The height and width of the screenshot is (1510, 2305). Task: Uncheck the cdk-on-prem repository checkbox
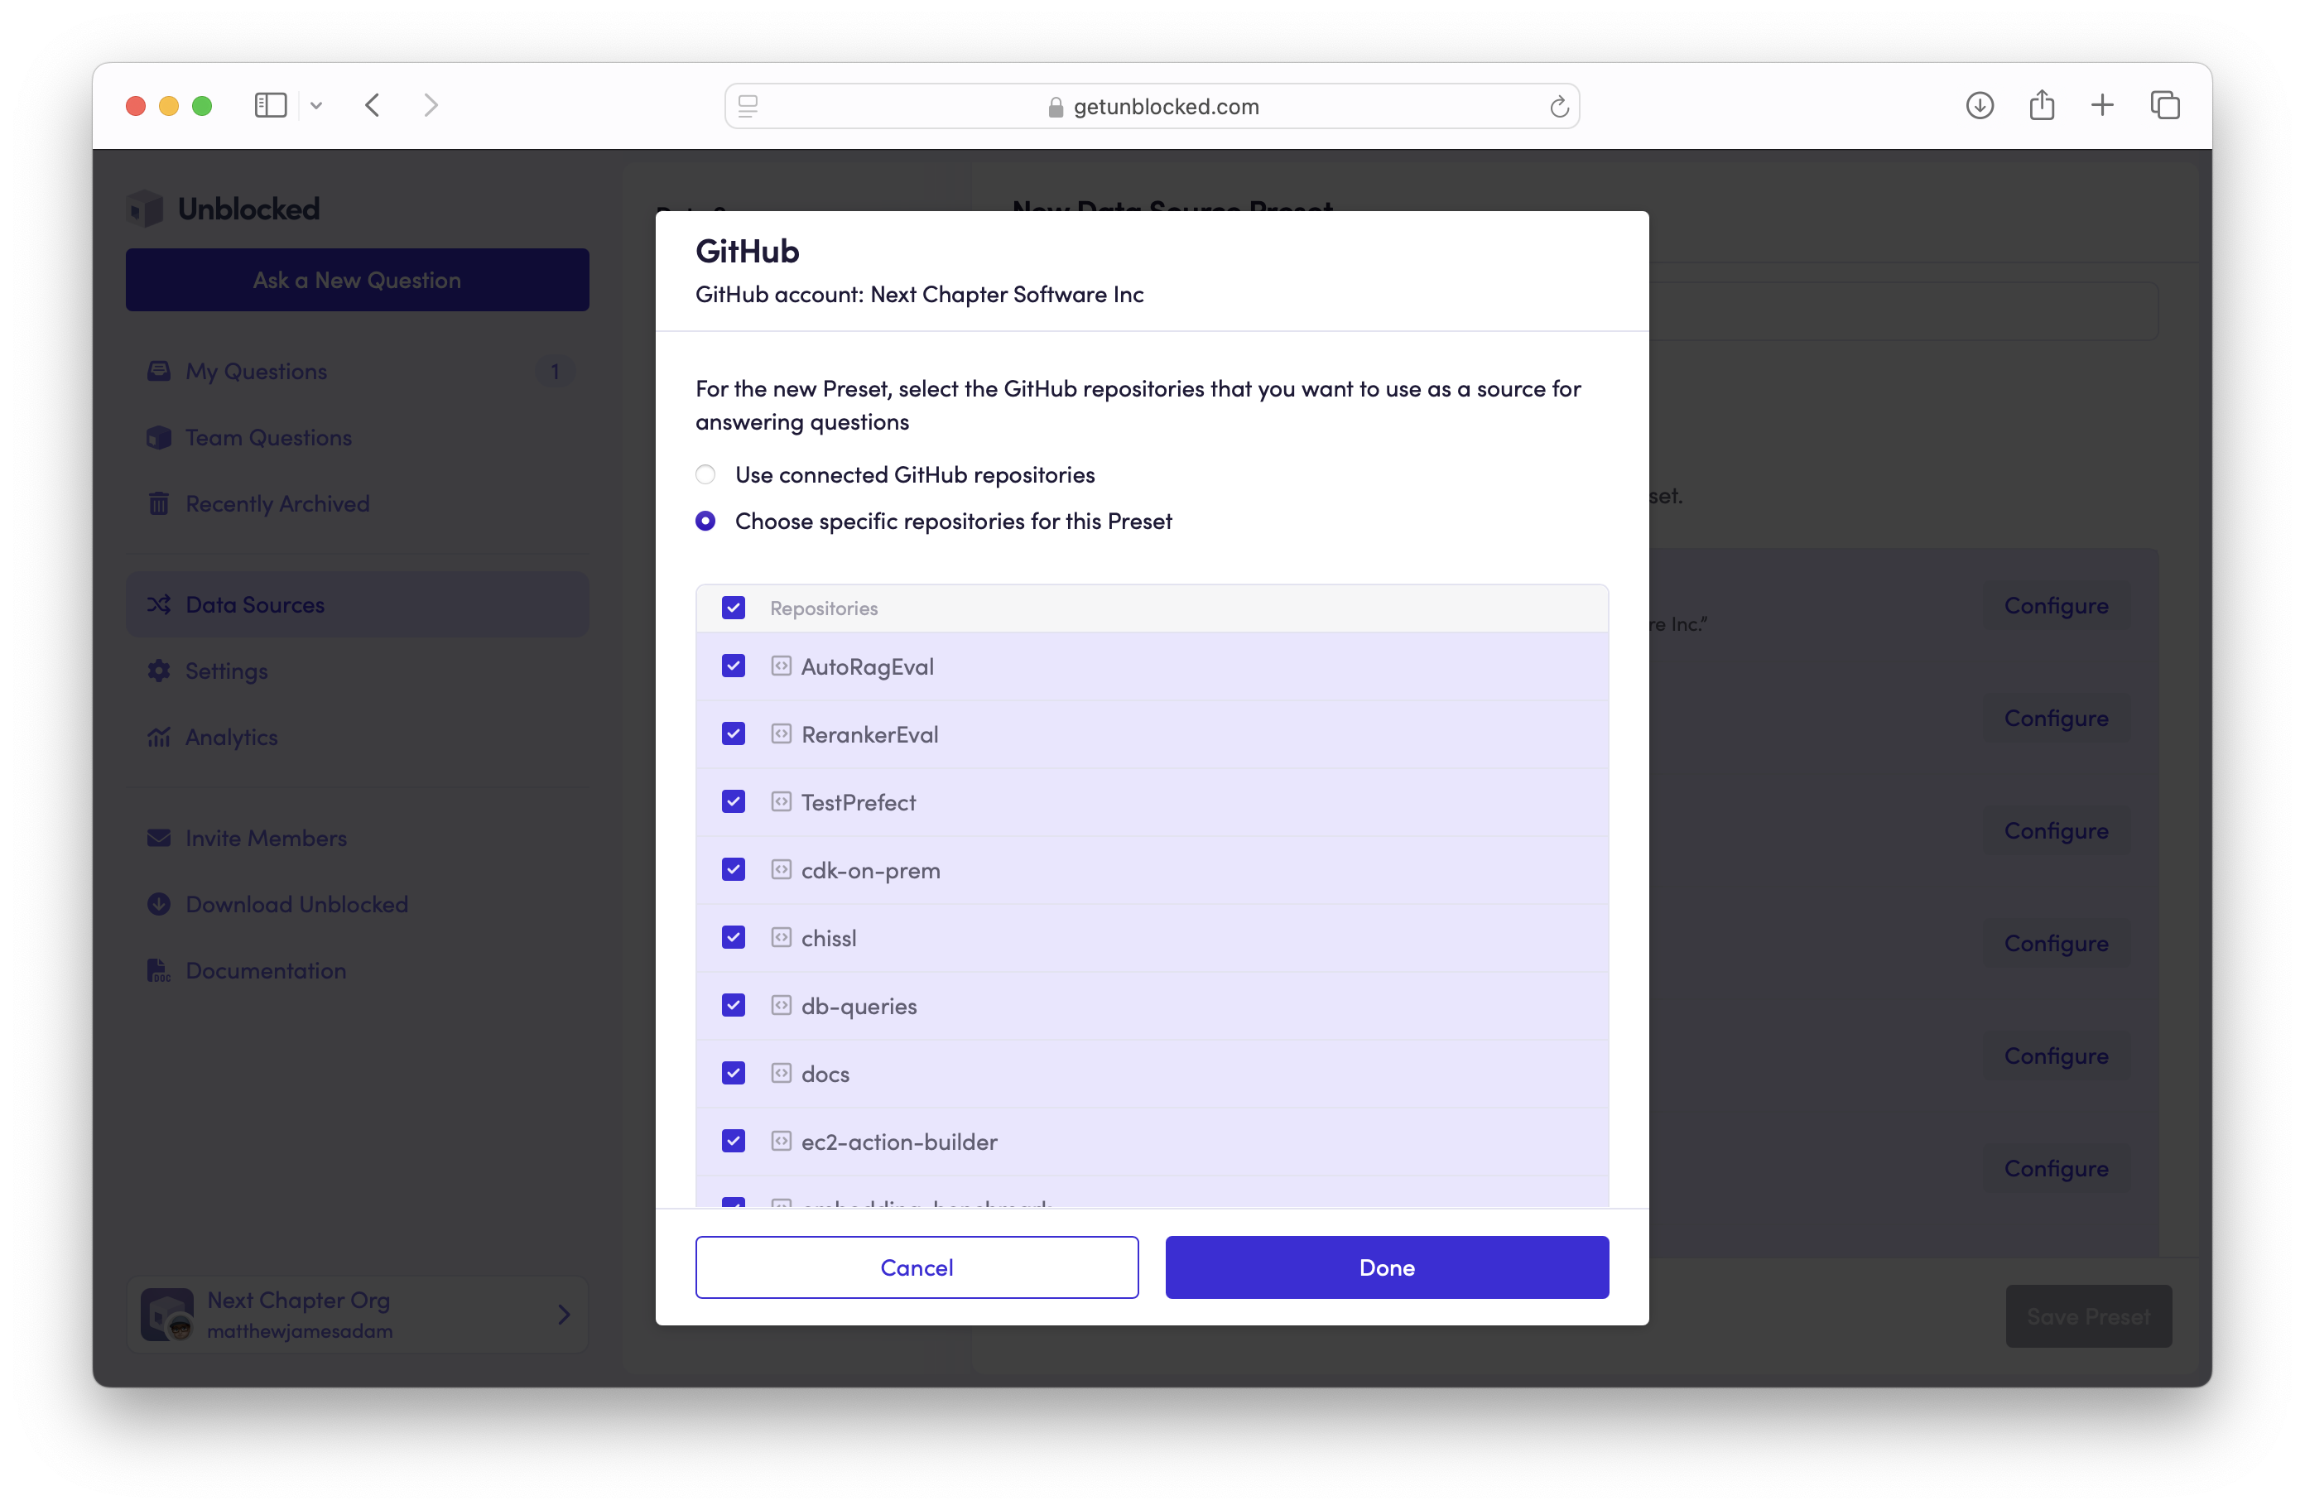pyautogui.click(x=733, y=870)
